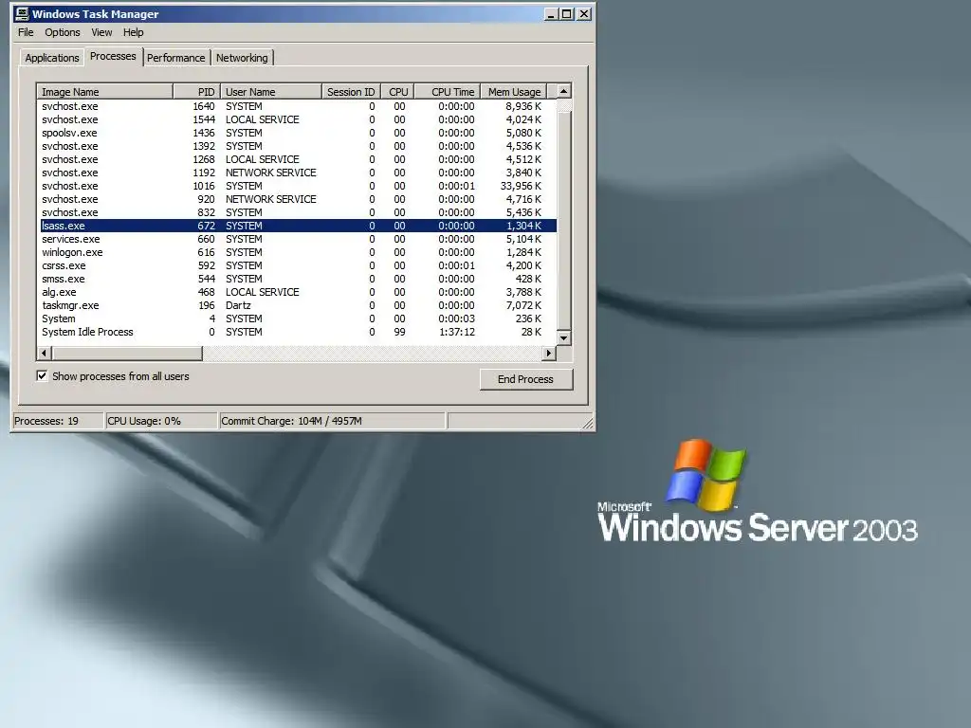Sort by CPU Time column header

click(448, 92)
